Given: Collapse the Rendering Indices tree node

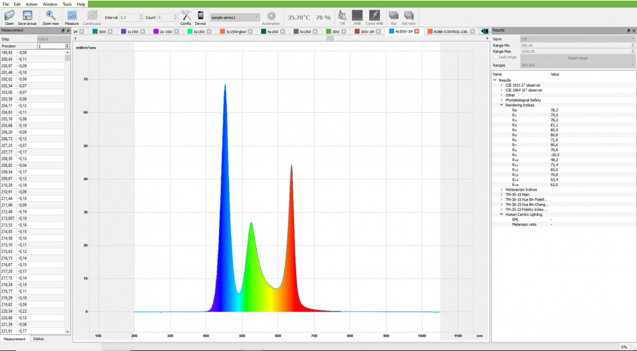Looking at the screenshot, I should pyautogui.click(x=501, y=105).
